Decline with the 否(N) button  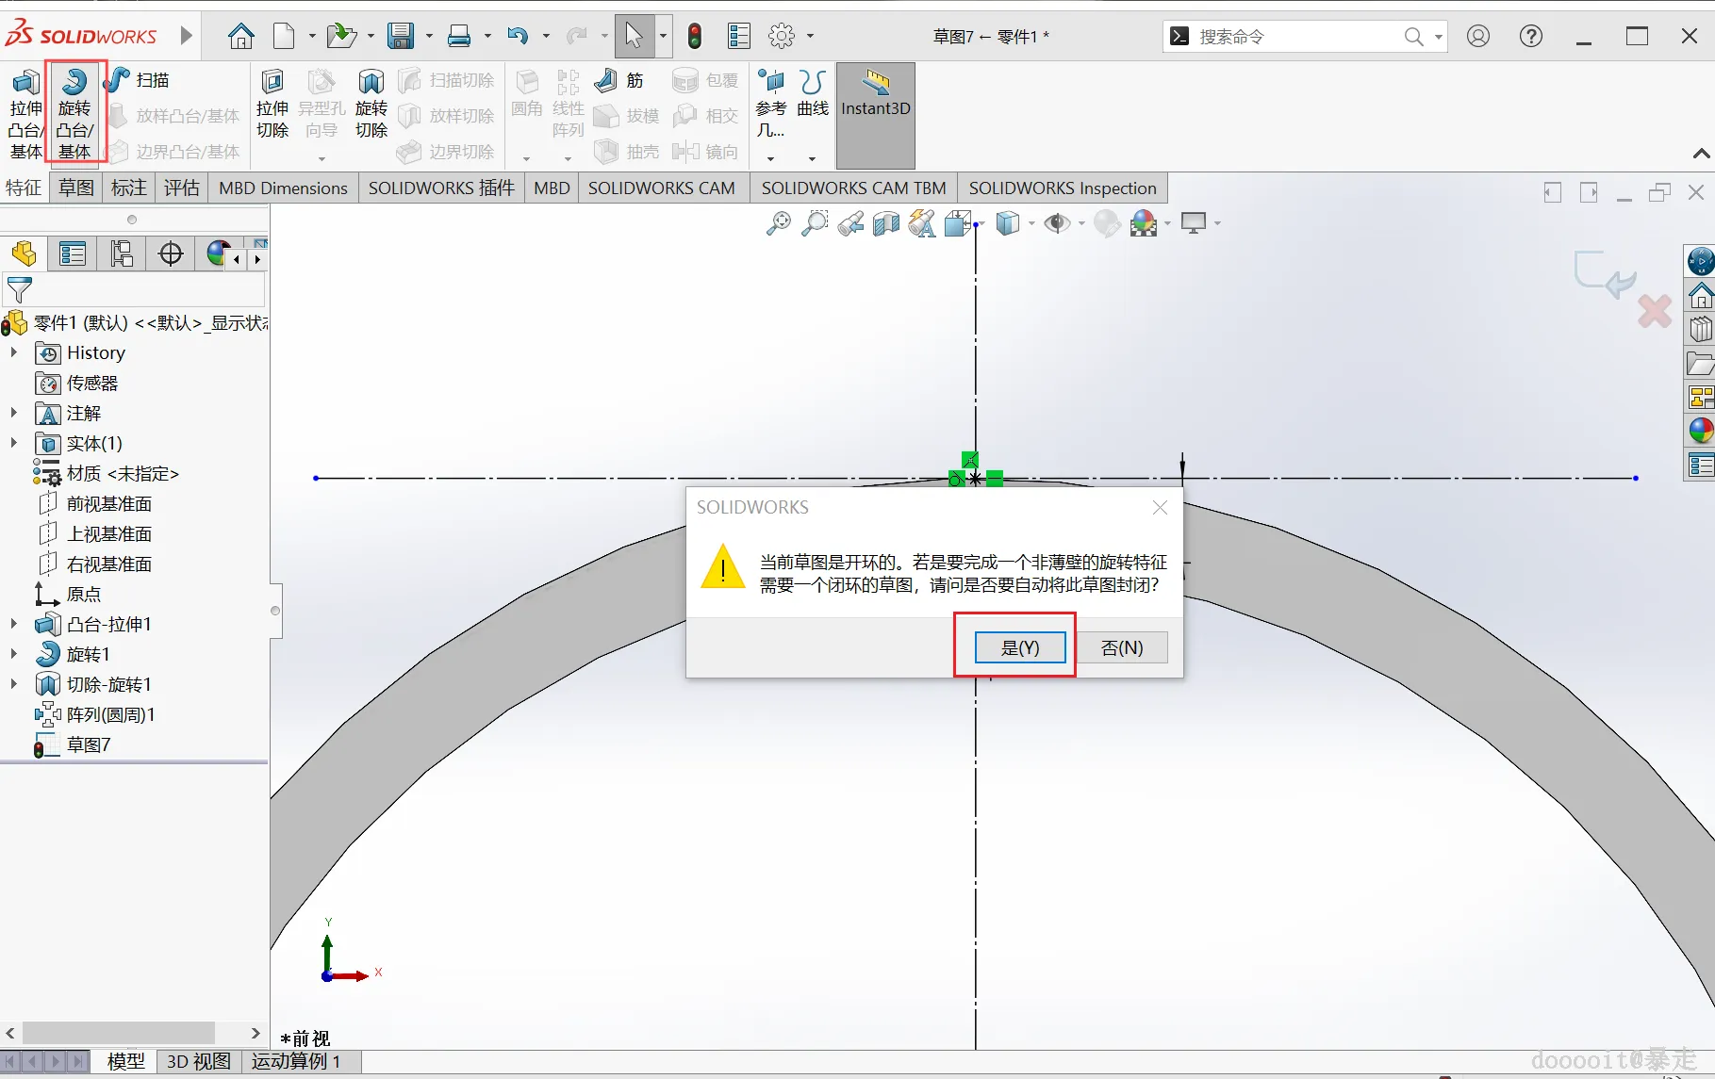coord(1122,647)
